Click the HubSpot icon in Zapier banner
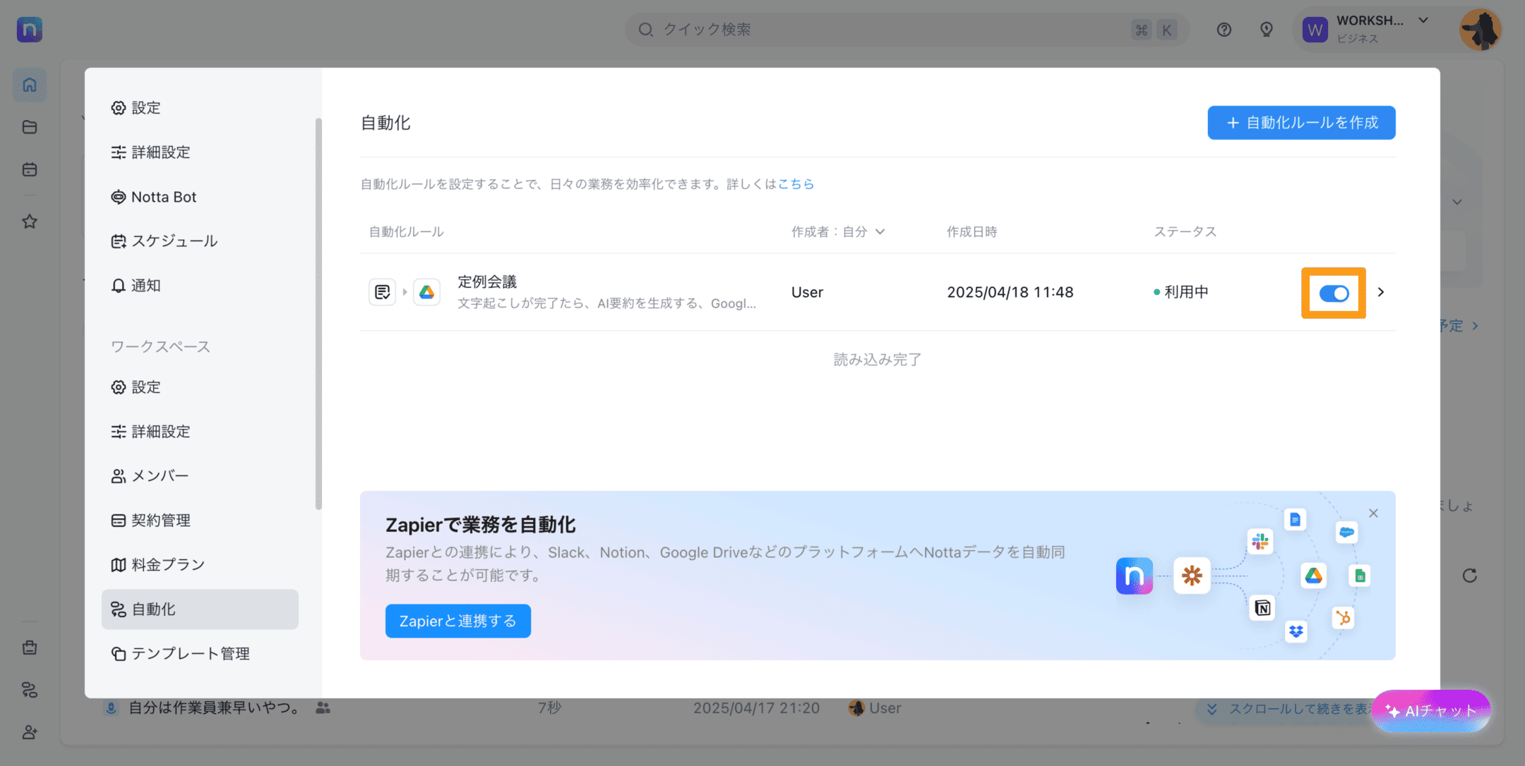Viewport: 1525px width, 766px height. point(1344,618)
